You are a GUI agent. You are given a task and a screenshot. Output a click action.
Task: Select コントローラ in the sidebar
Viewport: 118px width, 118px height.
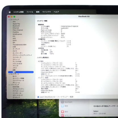click(17, 57)
